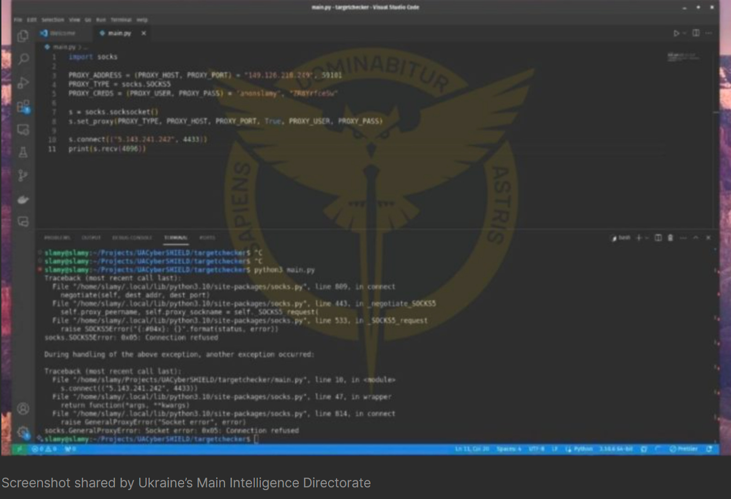Open the Extensions view

23,107
